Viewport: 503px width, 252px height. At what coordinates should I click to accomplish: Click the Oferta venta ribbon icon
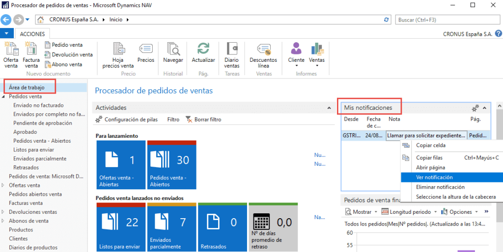click(x=11, y=54)
